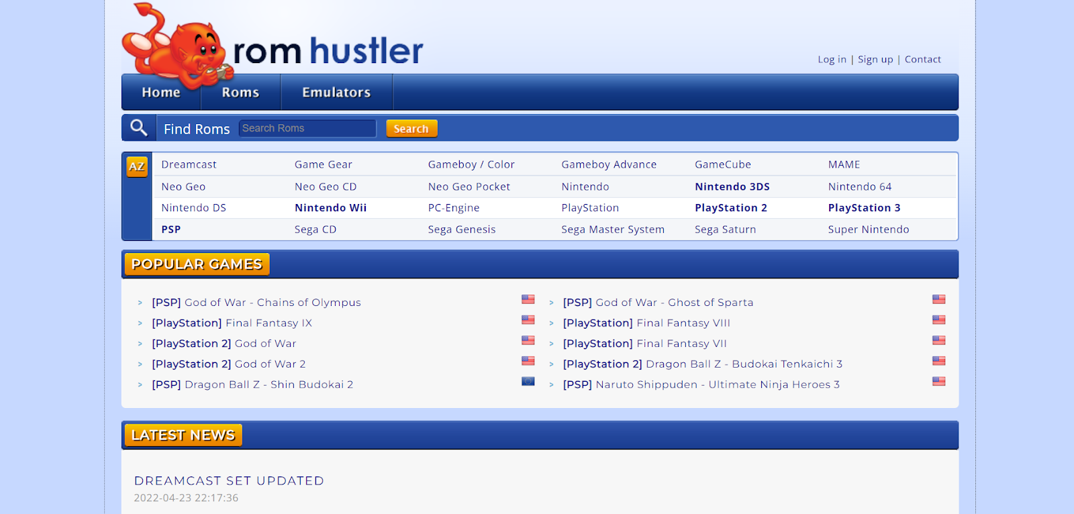Go to Super Nintendo roms
This screenshot has width=1074, height=514.
(869, 229)
